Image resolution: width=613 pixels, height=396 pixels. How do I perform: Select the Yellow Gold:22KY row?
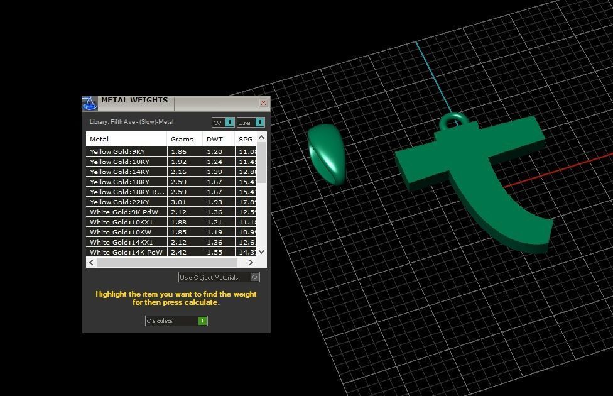tap(171, 202)
